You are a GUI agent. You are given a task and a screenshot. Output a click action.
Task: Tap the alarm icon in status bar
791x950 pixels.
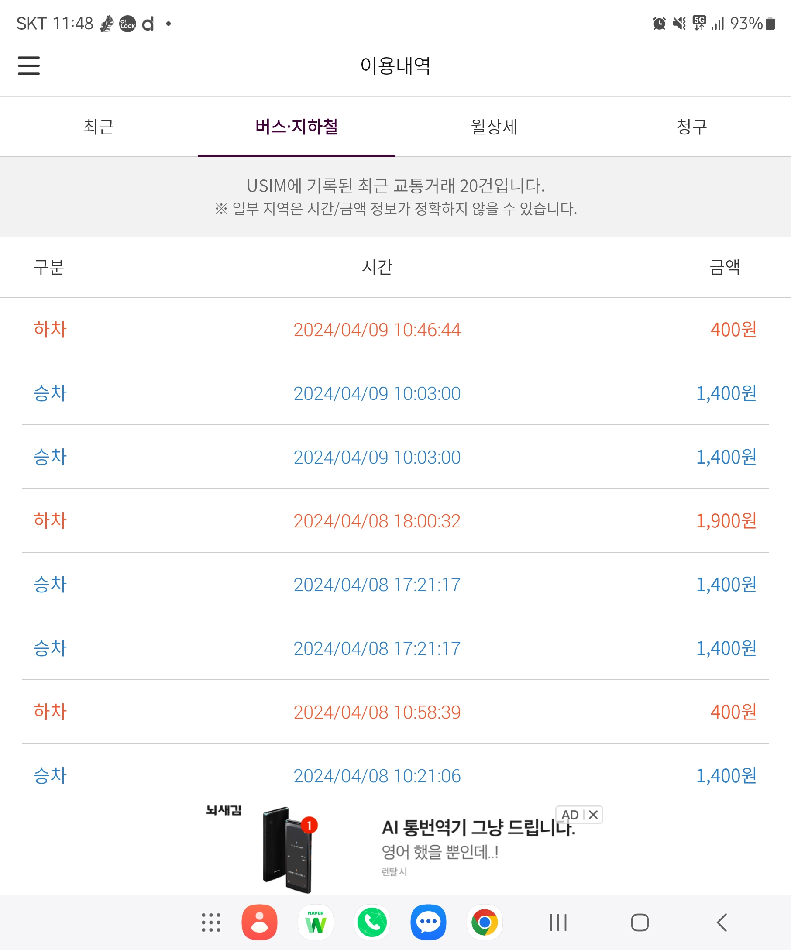click(659, 24)
